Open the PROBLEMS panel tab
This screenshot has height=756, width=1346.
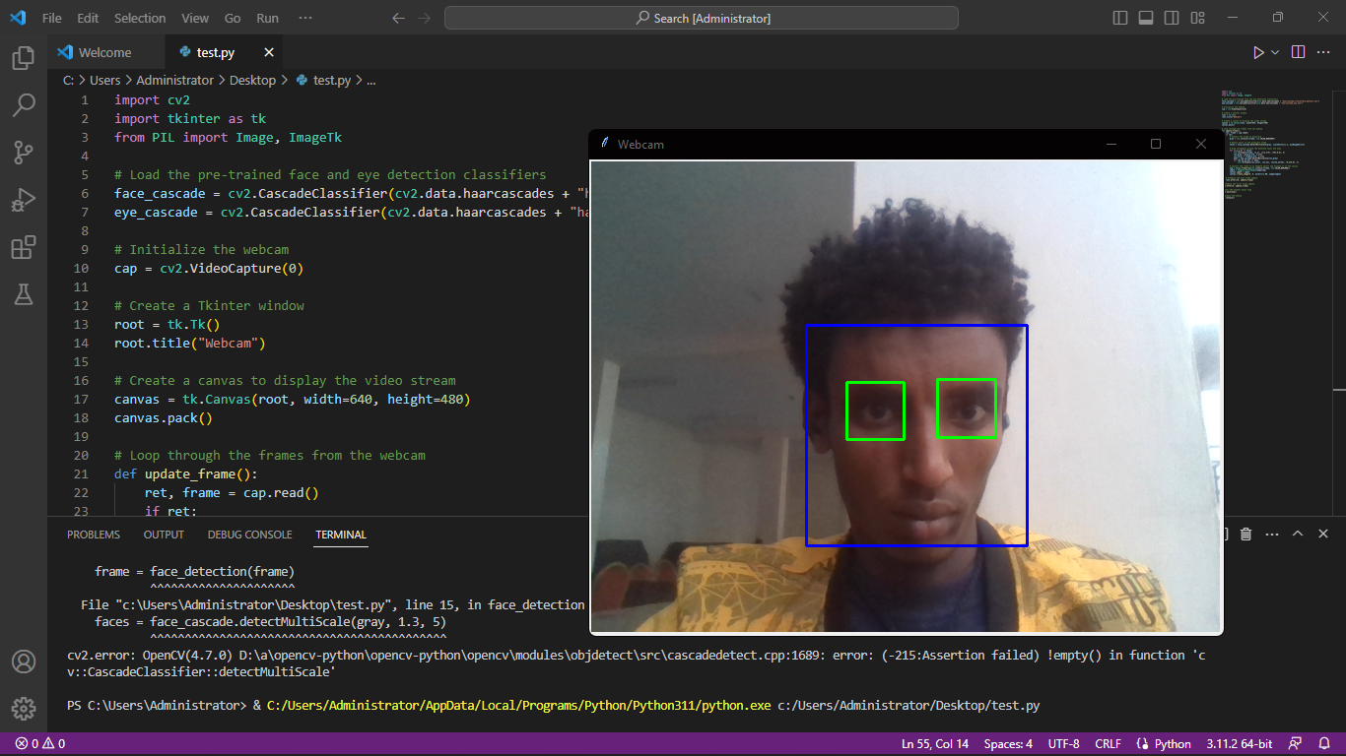click(94, 535)
